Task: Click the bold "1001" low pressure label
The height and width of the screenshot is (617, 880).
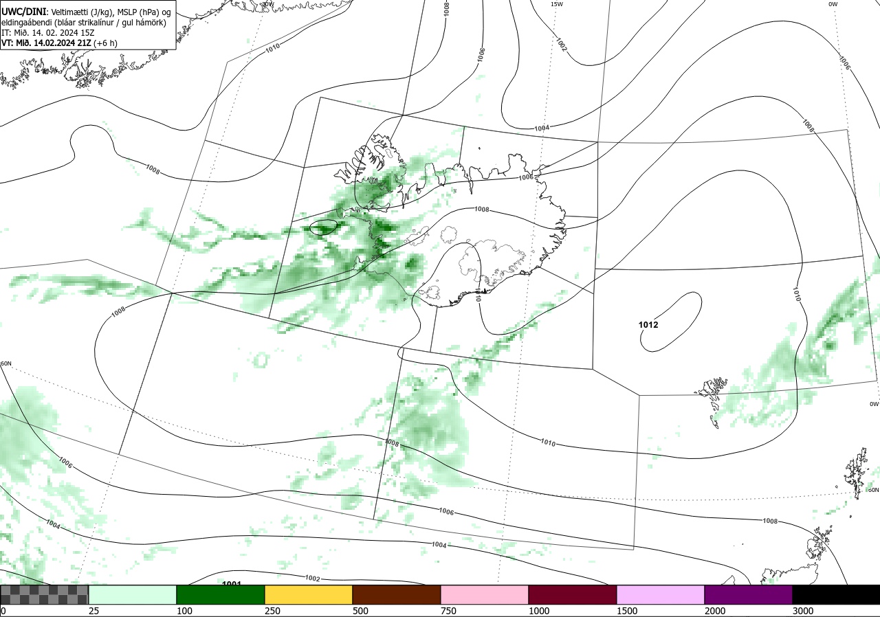Action: 232,583
